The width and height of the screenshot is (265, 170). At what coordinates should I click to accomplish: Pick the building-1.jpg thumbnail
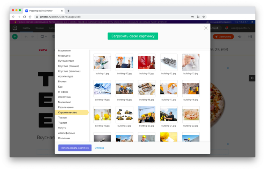(102, 62)
